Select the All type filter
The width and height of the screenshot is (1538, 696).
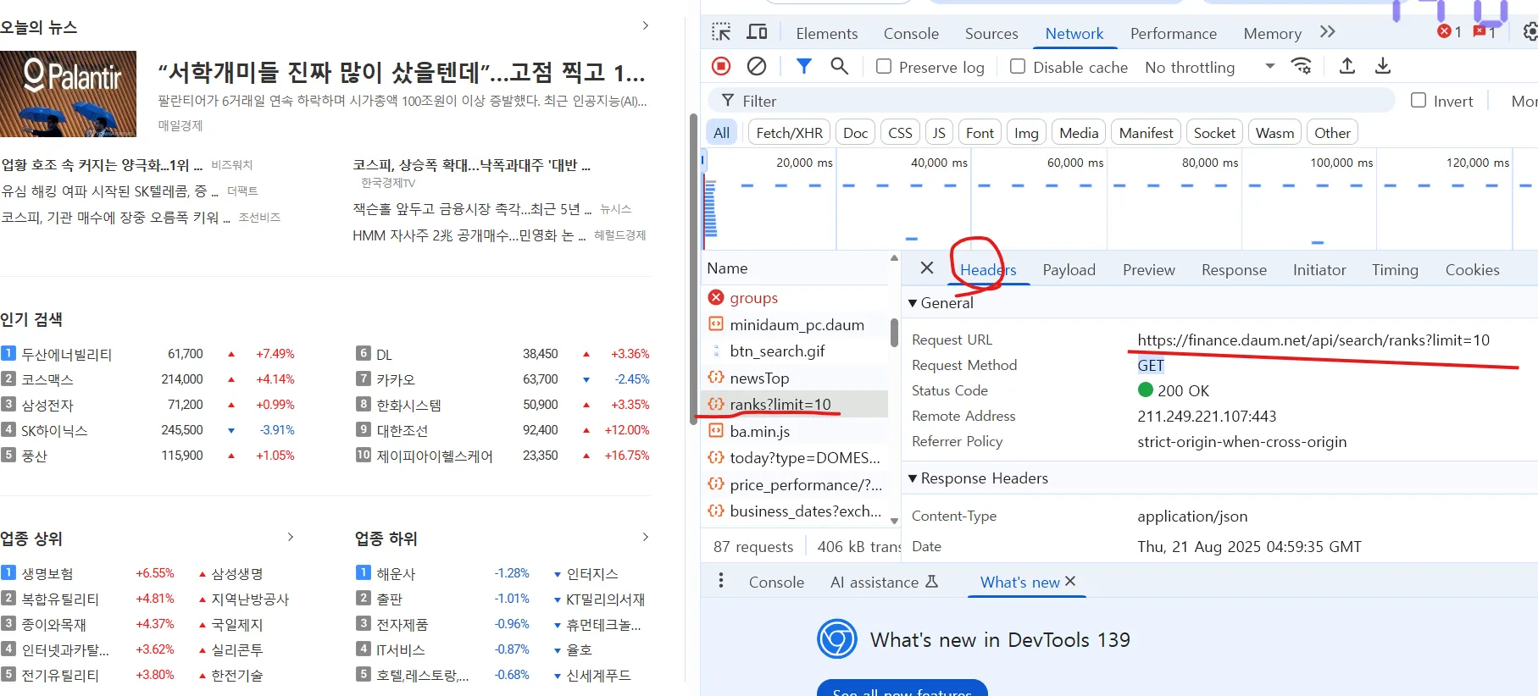[721, 133]
